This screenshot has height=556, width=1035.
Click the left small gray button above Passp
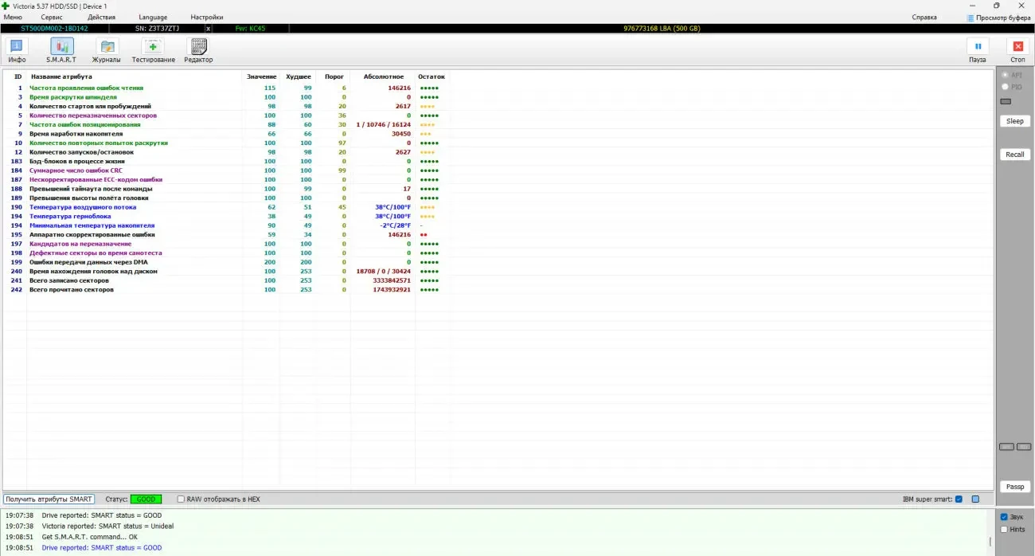coord(1006,447)
